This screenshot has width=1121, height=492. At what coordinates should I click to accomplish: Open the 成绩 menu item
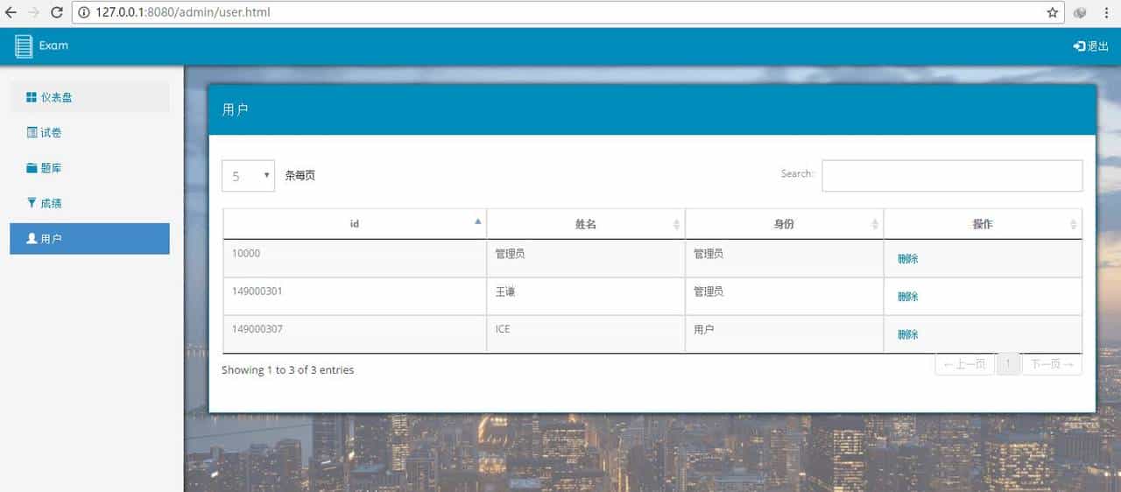point(89,202)
